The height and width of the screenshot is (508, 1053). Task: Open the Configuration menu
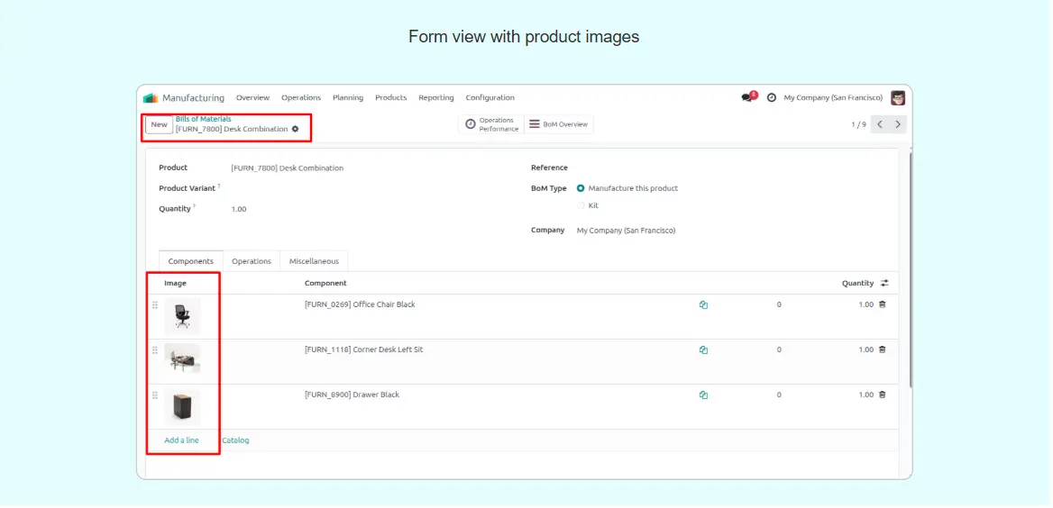pos(490,97)
